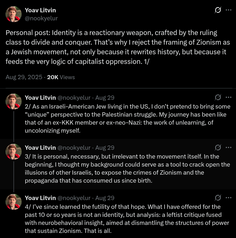Open Yoav Litvin avatar on main post
The image size is (236, 238).
click(14, 14)
